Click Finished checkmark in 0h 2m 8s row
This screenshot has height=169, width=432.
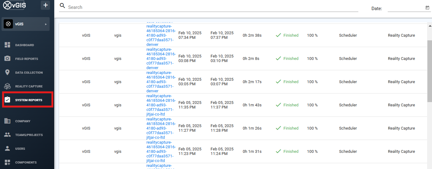(278, 58)
